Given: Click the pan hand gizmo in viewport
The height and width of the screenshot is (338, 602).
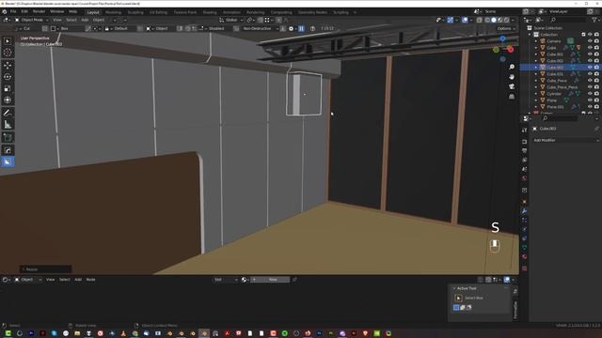Looking at the screenshot, I should 512,77.
